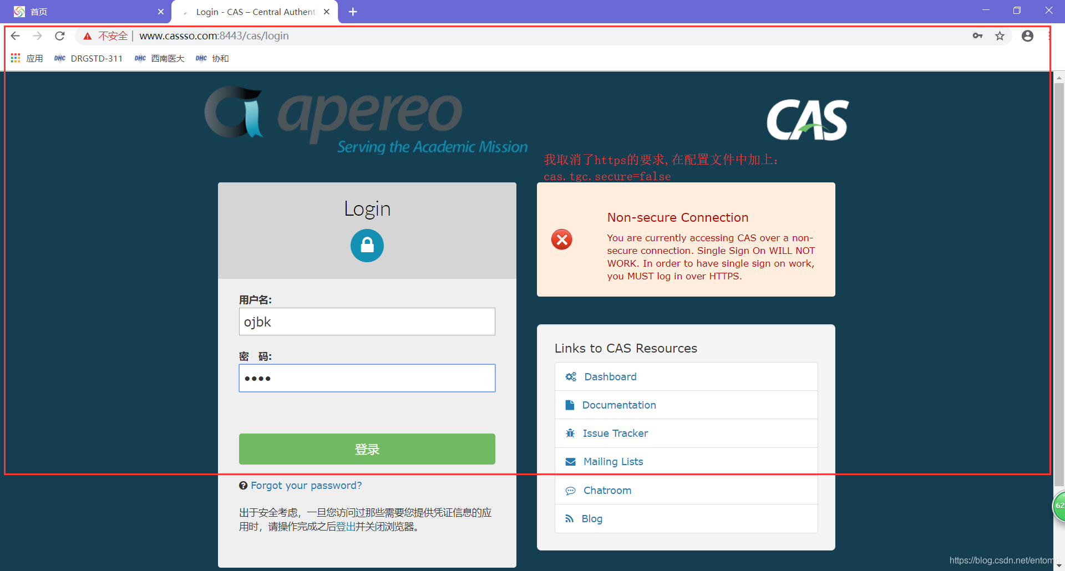Open 协和 bookmark
Image resolution: width=1065 pixels, height=571 pixels.
(x=212, y=58)
